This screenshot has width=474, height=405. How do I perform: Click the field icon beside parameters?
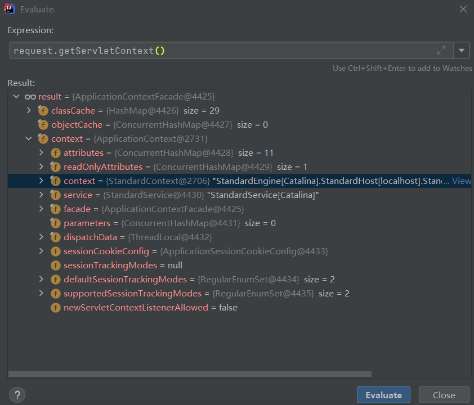[x=55, y=223]
